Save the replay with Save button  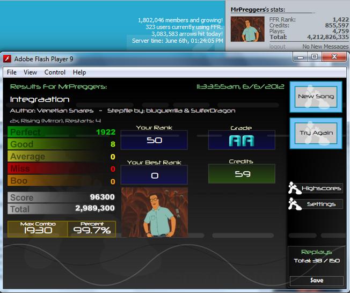[x=317, y=281]
